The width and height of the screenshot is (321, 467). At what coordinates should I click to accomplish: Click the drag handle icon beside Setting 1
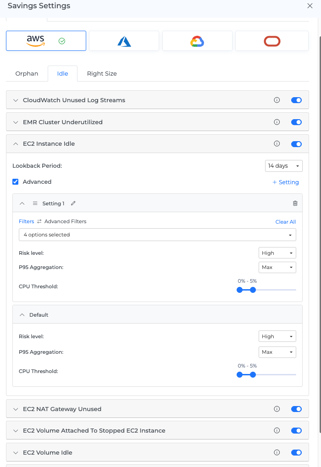tap(35, 203)
